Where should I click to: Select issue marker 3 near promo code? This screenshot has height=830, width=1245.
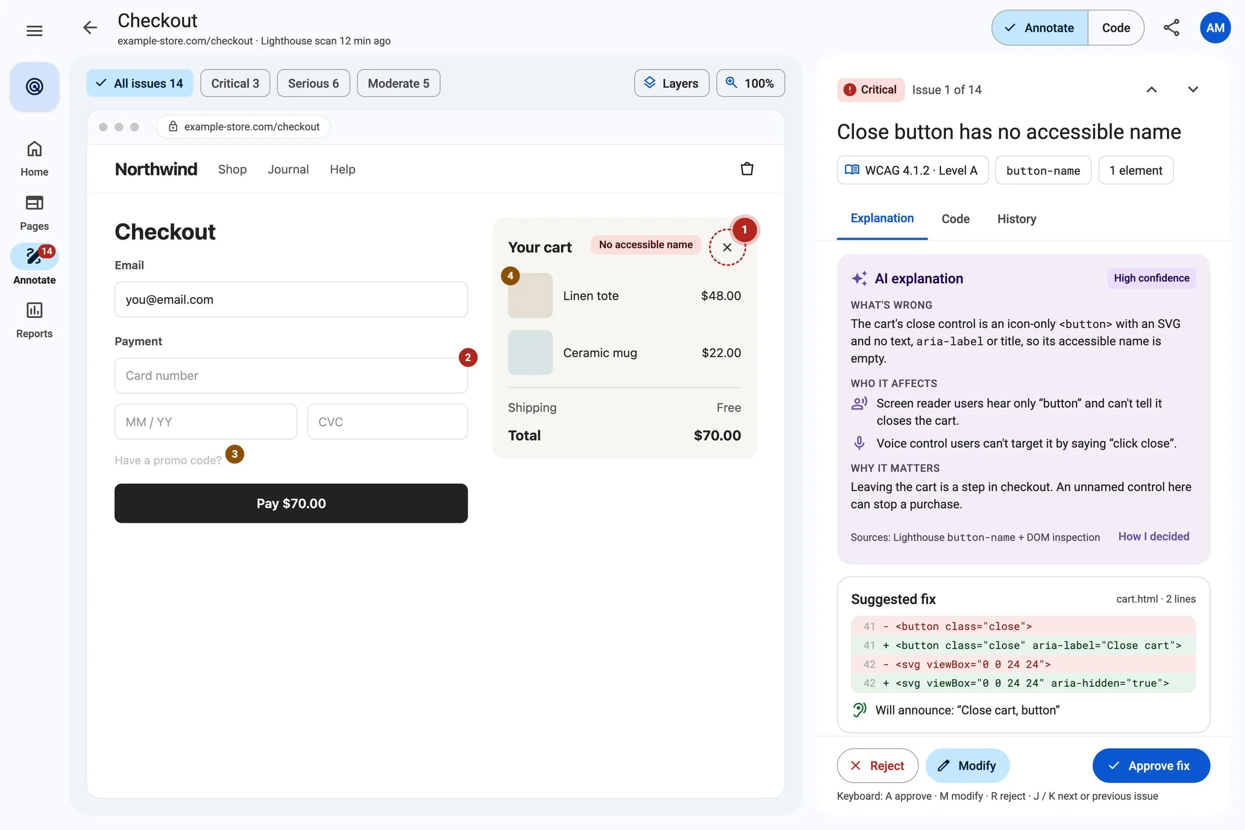(x=235, y=454)
